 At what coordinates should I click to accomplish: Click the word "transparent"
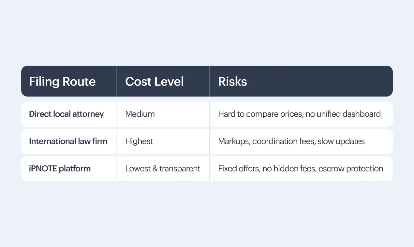pyautogui.click(x=180, y=169)
